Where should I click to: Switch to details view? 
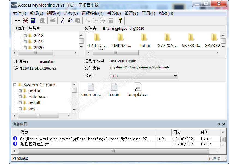[110, 21]
